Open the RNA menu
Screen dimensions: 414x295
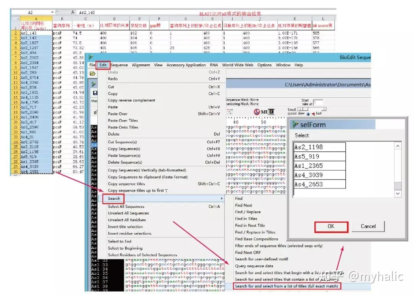click(214, 65)
